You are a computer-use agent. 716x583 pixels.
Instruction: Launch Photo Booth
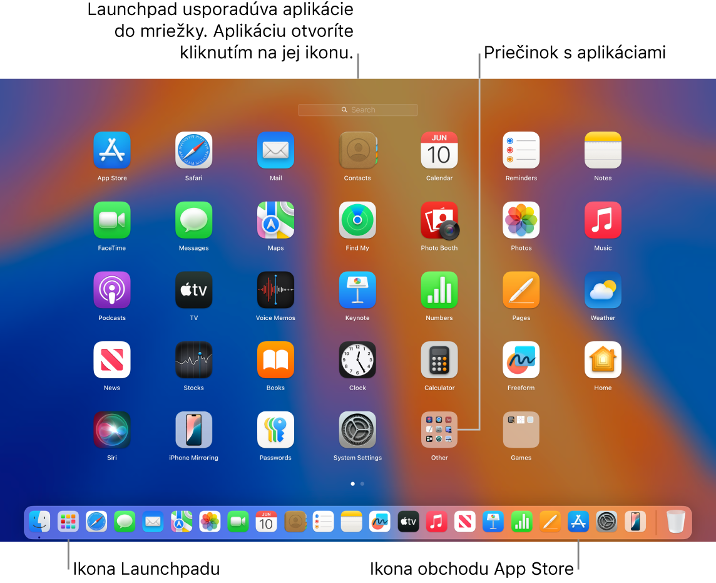pos(440,220)
